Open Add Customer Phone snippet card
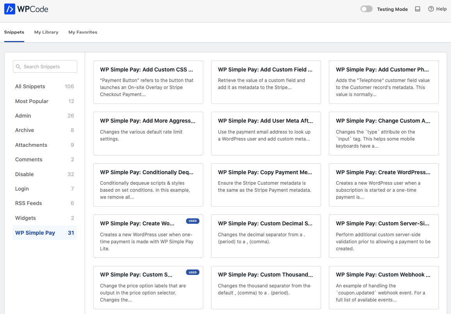Viewport: 451px width, 314px height. coord(384,82)
